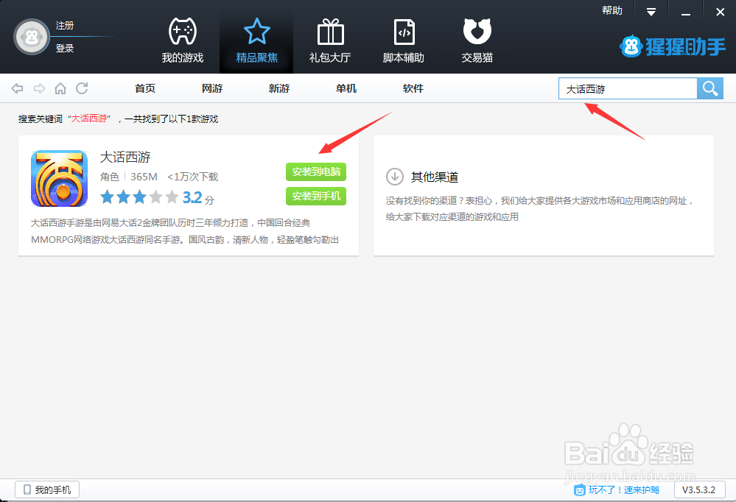The width and height of the screenshot is (736, 502).
Task: Open 帮助 help menu
Action: click(612, 11)
